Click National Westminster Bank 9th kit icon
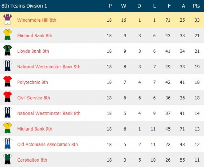The height and width of the screenshot is (167, 204). click(x=7, y=66)
